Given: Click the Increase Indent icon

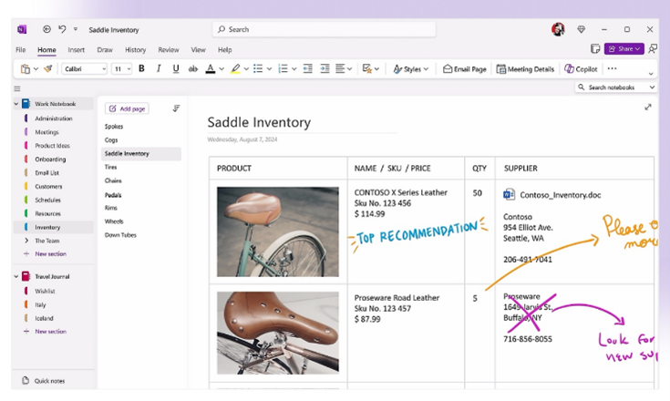Looking at the screenshot, I should [x=325, y=68].
